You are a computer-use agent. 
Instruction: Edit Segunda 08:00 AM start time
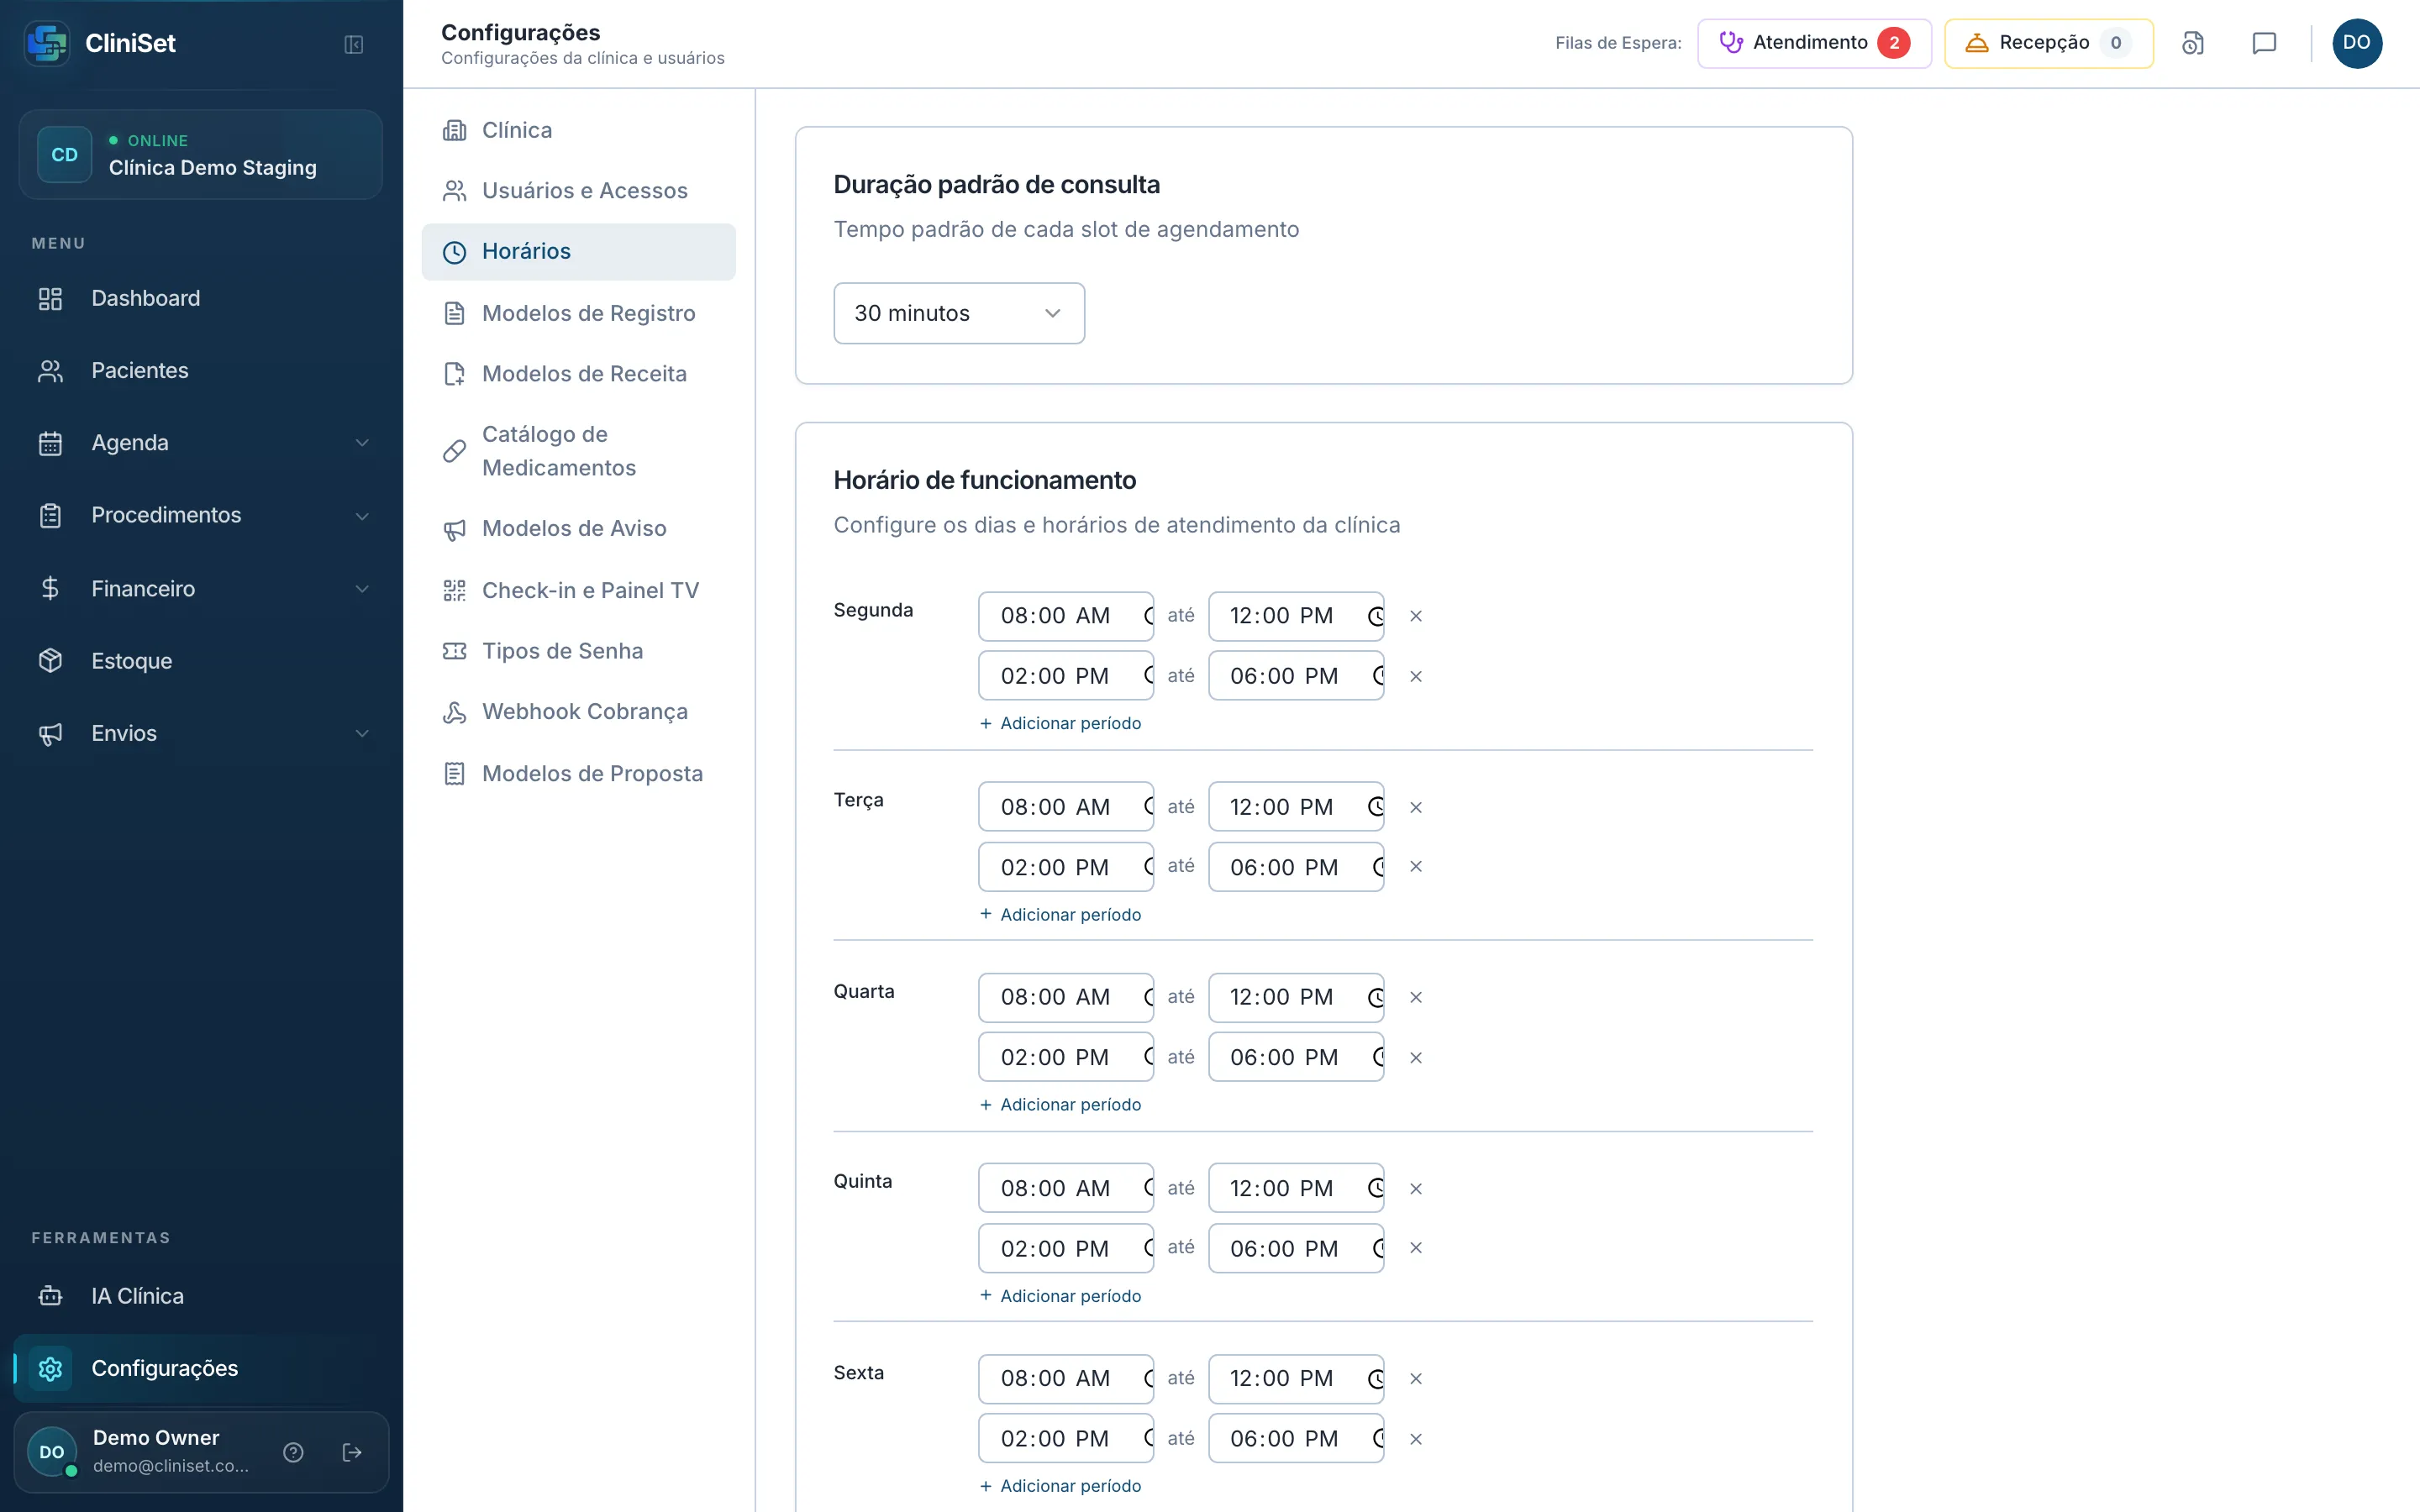(x=1066, y=616)
